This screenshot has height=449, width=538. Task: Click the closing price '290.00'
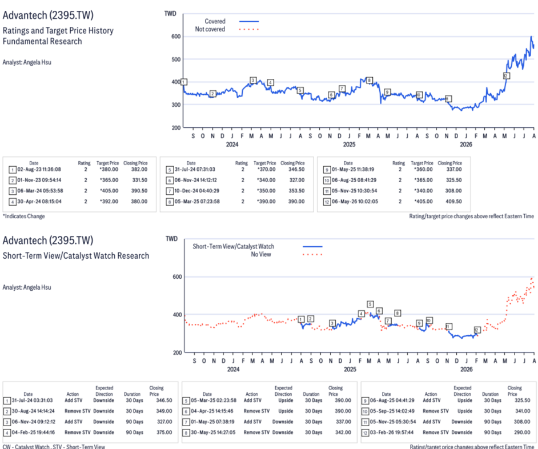(522, 432)
